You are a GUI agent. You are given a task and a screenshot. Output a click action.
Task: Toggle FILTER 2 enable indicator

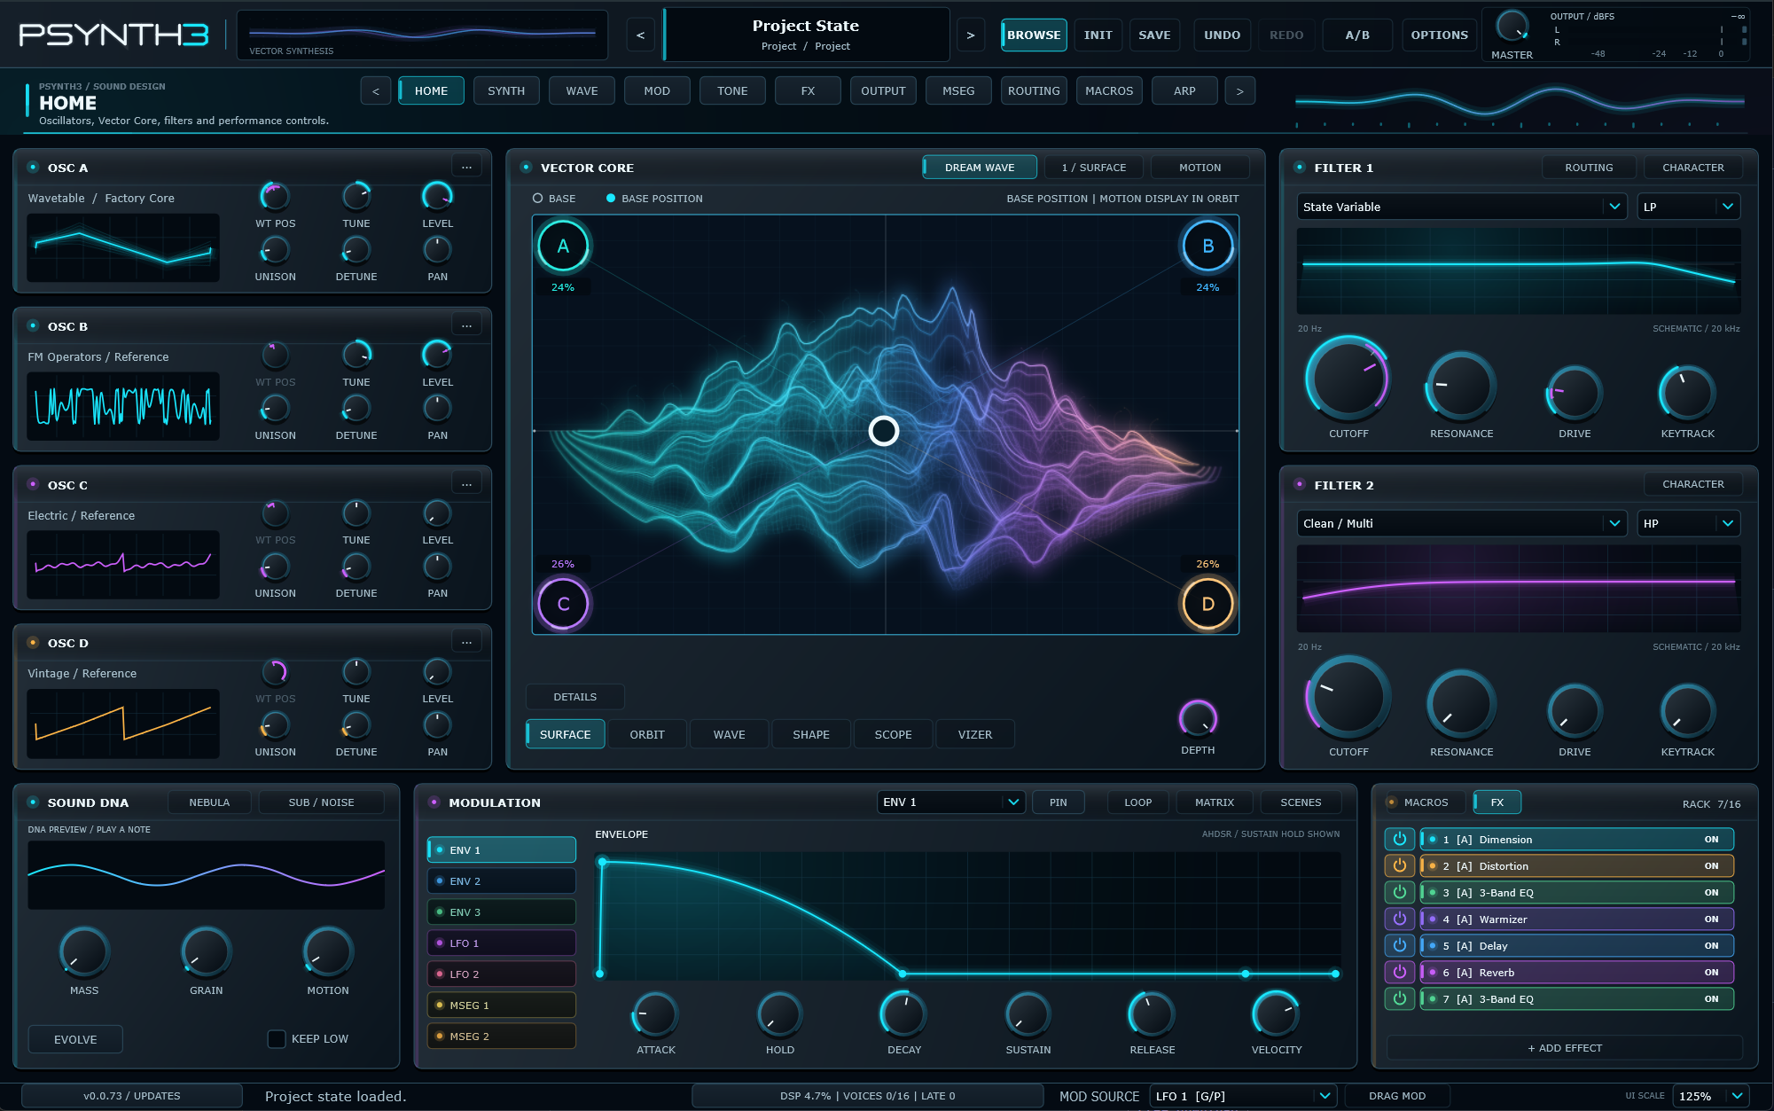pyautogui.click(x=1300, y=485)
